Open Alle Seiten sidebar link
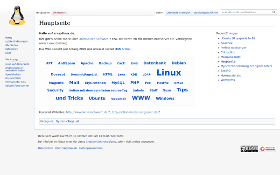This screenshot has height=175, width=280. click(x=11, y=45)
